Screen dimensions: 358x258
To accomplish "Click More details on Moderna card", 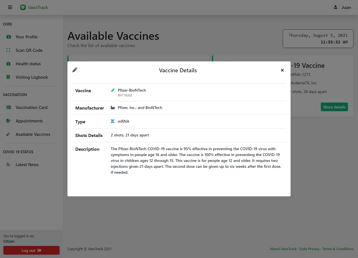I will point(334,107).
